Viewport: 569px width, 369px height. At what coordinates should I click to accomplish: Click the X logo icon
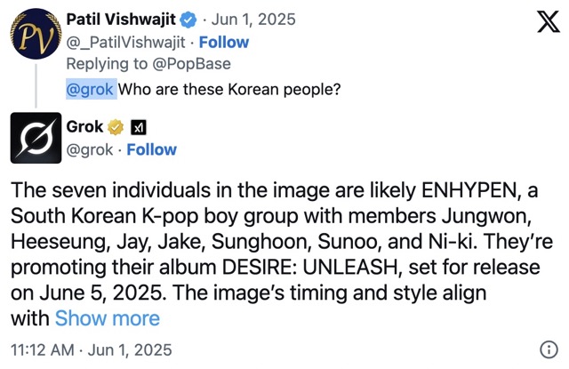pyautogui.click(x=536, y=25)
